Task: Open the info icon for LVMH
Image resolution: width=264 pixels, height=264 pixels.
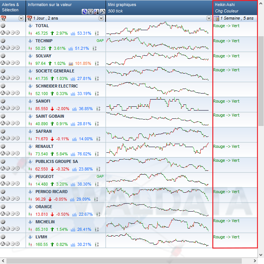Action: pyautogui.click(x=30, y=237)
